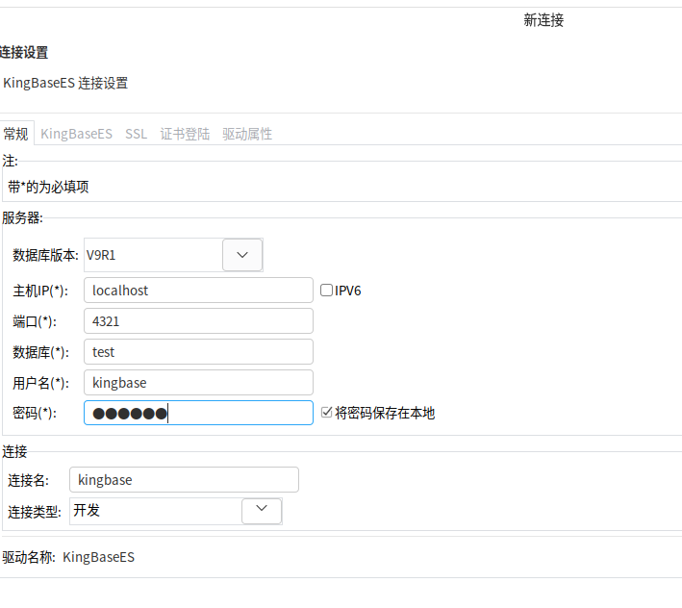Viewport: 682px width, 608px height.
Task: Switch to the 常规 tab
Action: (16, 134)
